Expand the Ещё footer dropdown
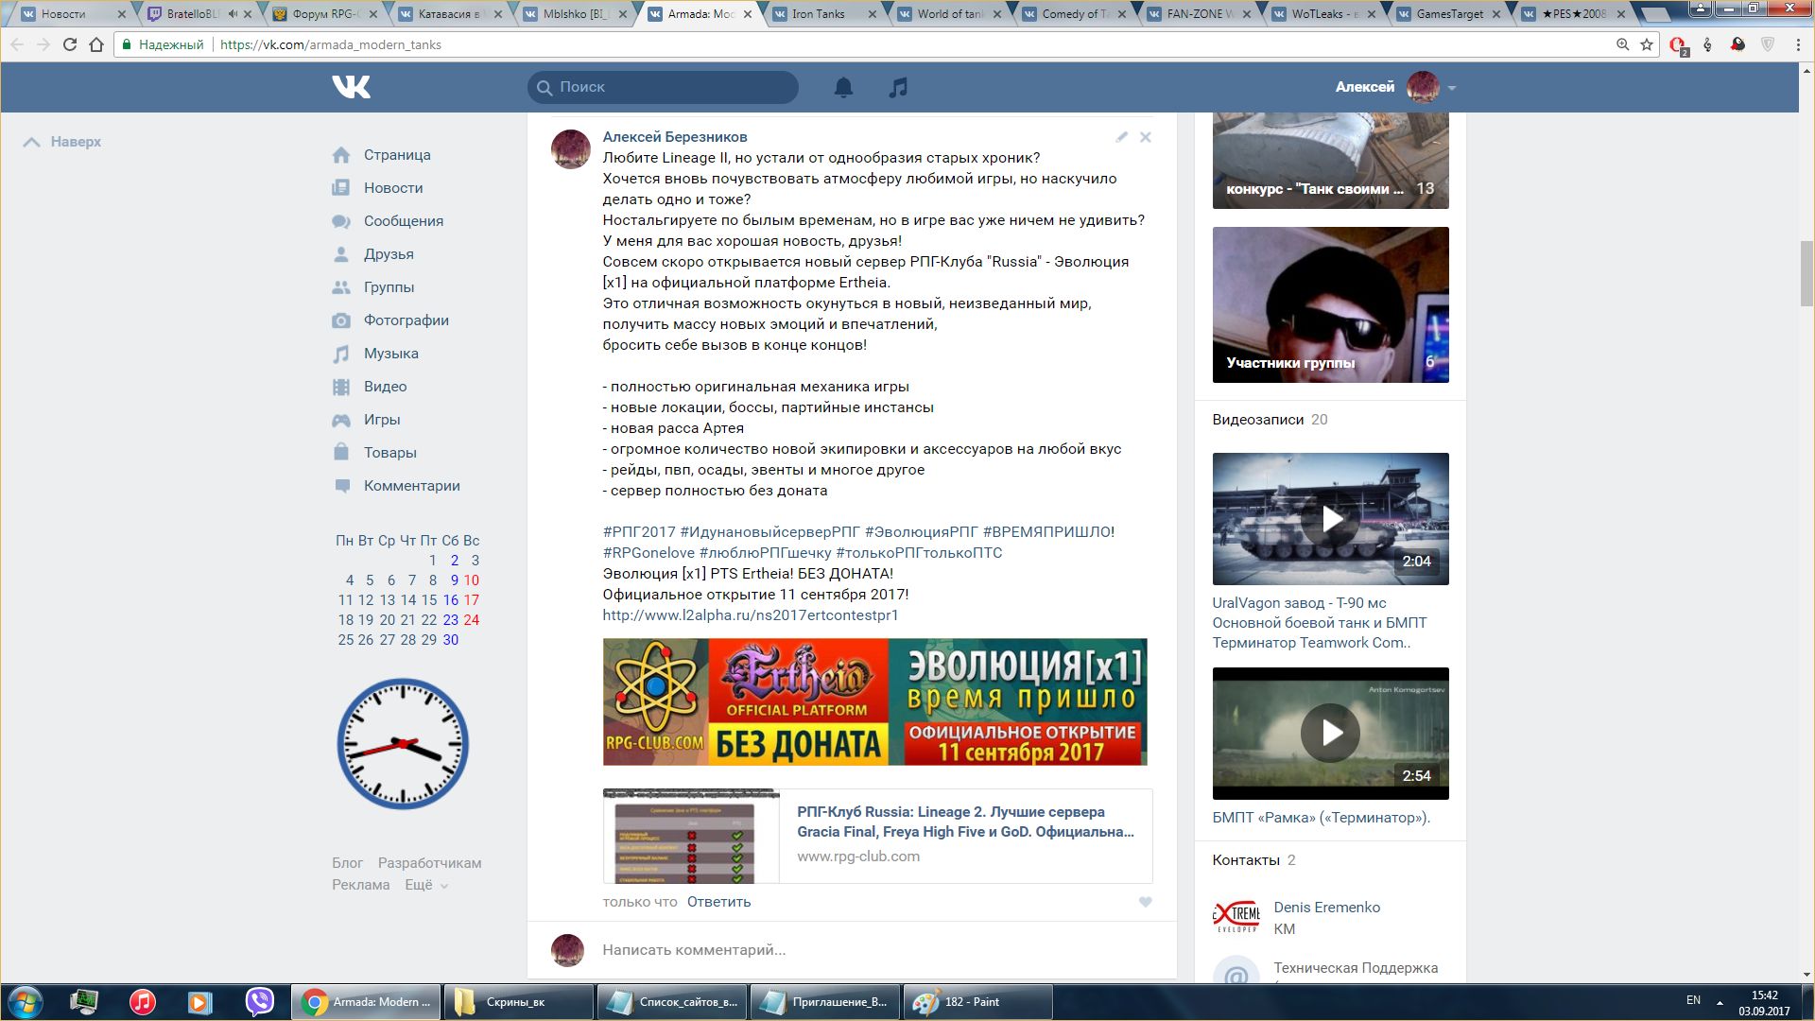This screenshot has width=1815, height=1021. [426, 886]
